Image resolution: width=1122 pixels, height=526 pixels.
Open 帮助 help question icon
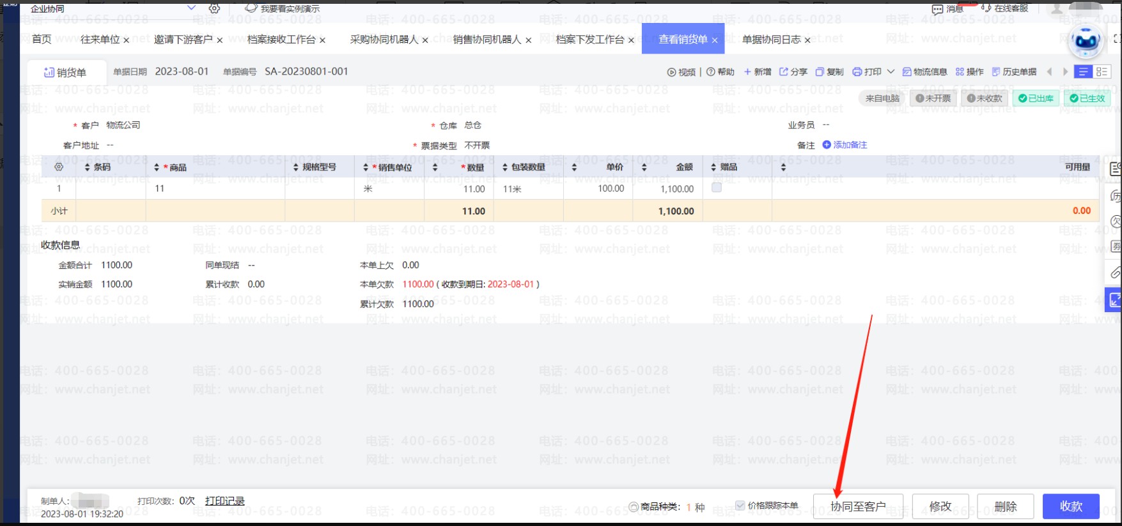click(711, 72)
